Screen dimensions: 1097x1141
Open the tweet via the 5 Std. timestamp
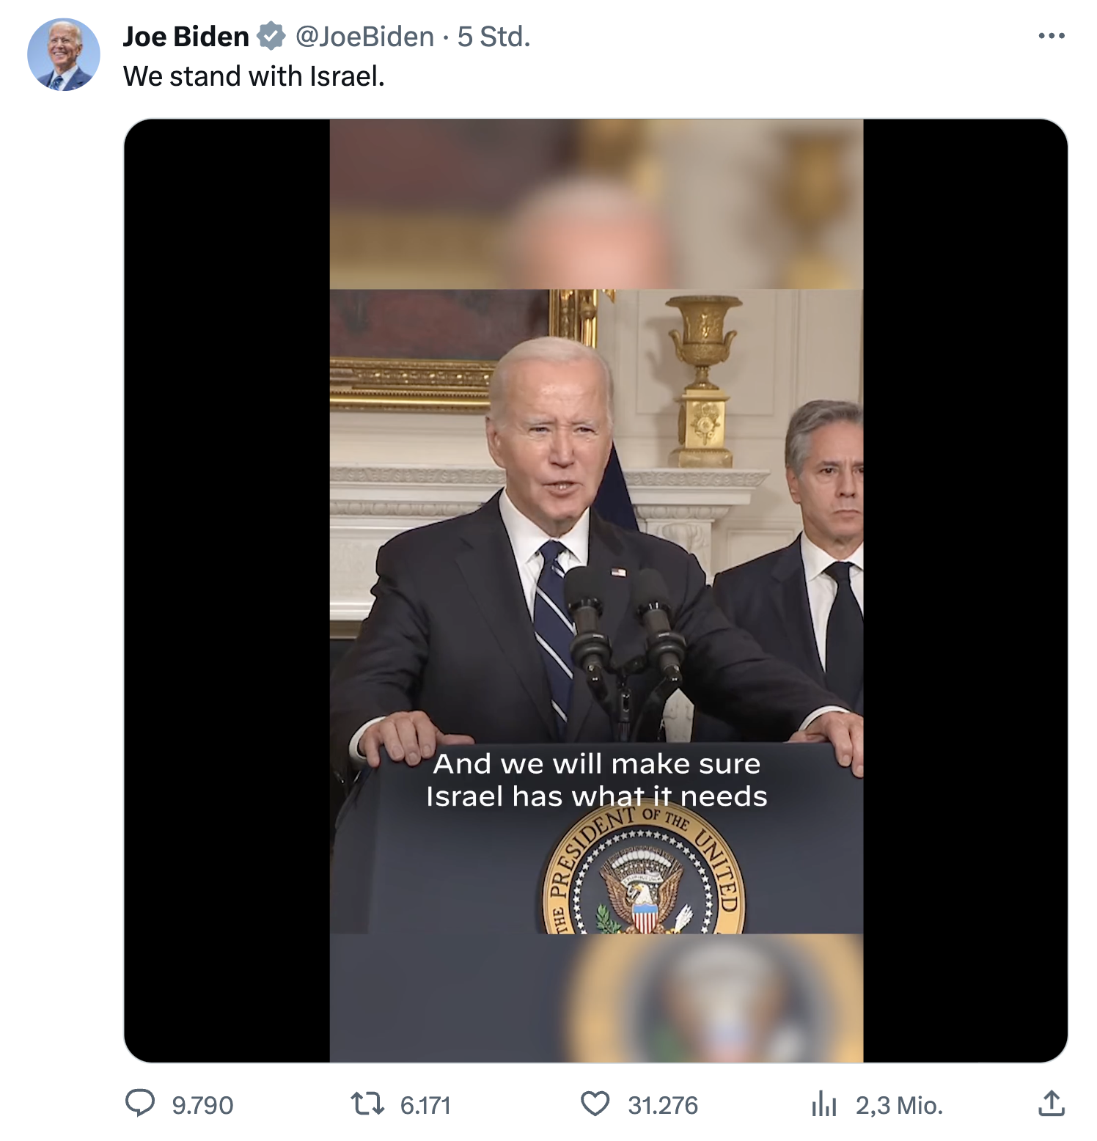tap(494, 36)
